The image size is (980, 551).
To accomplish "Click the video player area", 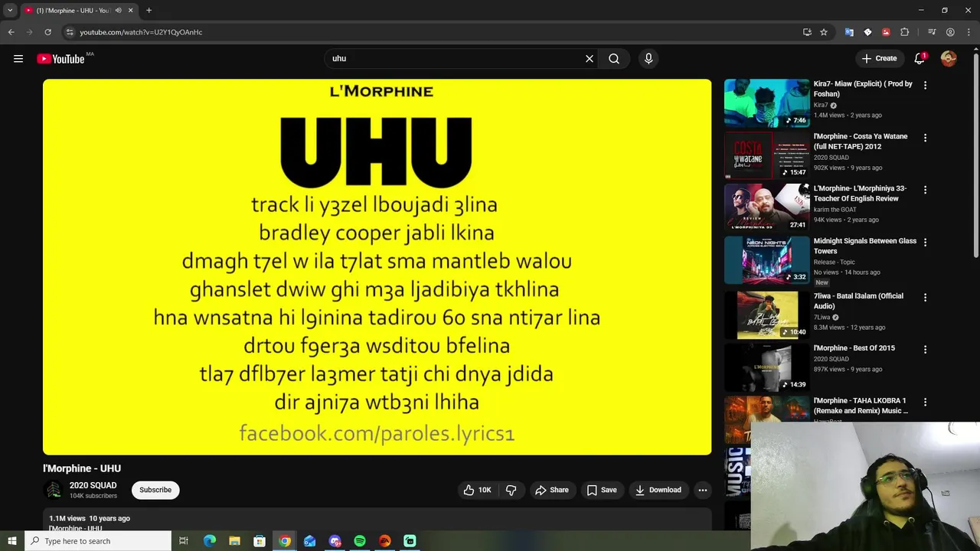I will pos(377,267).
